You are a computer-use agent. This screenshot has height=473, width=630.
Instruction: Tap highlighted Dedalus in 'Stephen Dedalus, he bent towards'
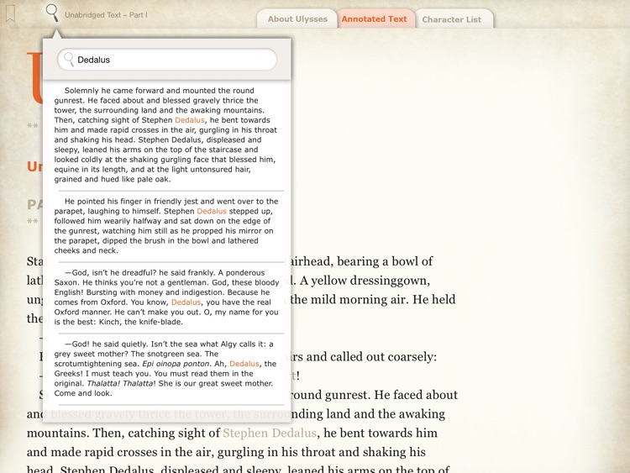(190, 120)
